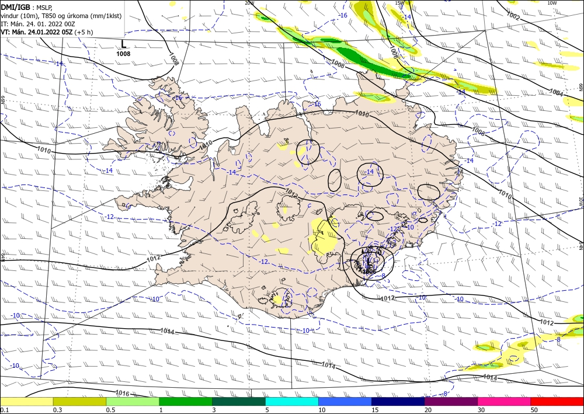Click the '0.3' legend value
The height and width of the screenshot is (414, 584).
pyautogui.click(x=57, y=410)
